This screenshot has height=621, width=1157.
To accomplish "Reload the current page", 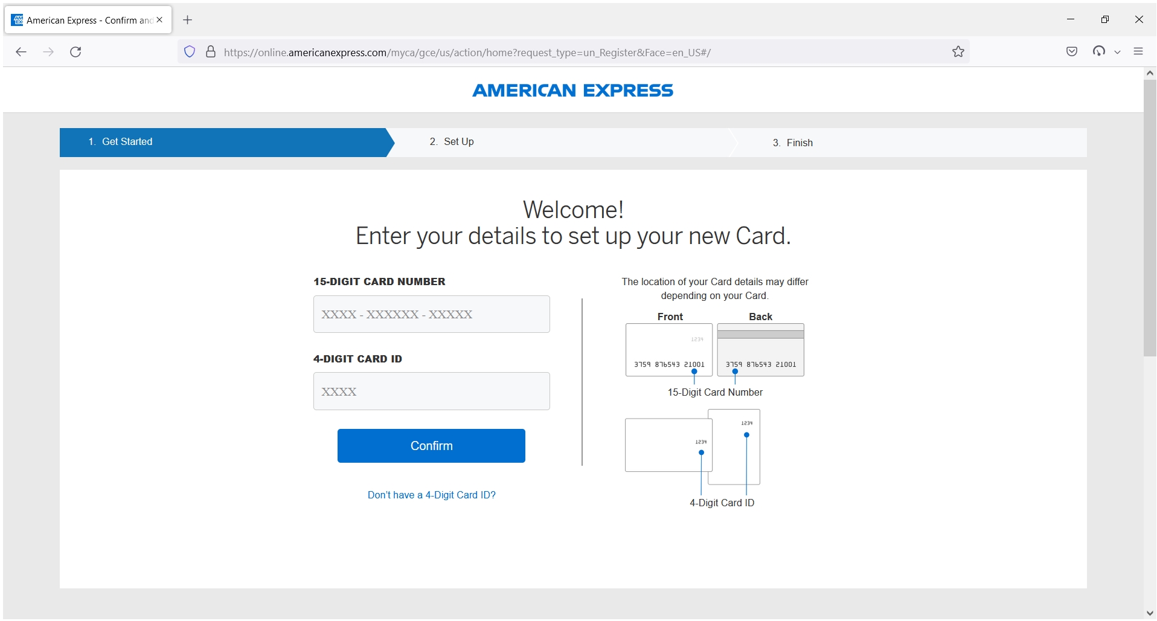I will point(75,52).
